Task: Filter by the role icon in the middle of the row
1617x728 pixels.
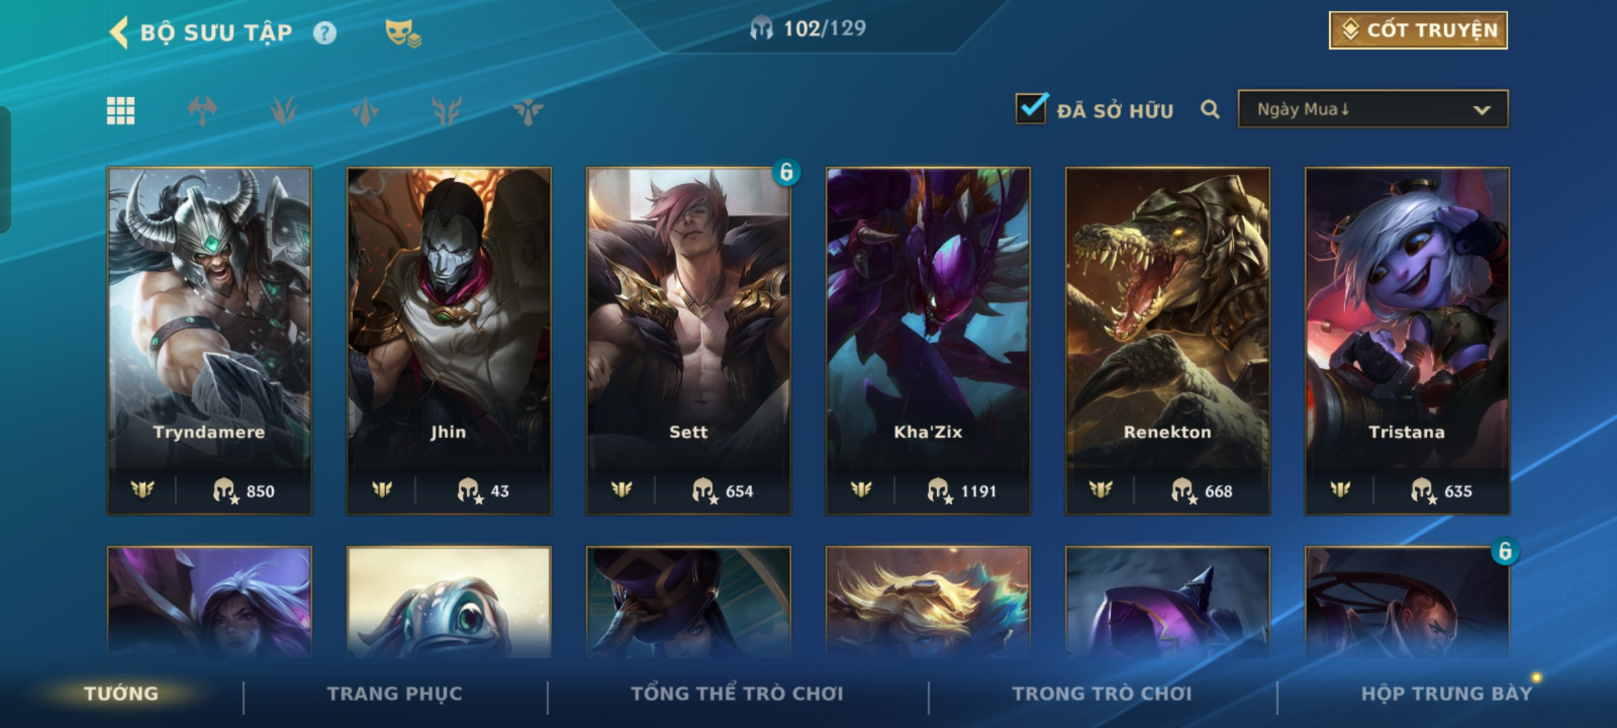Action: 365,111
